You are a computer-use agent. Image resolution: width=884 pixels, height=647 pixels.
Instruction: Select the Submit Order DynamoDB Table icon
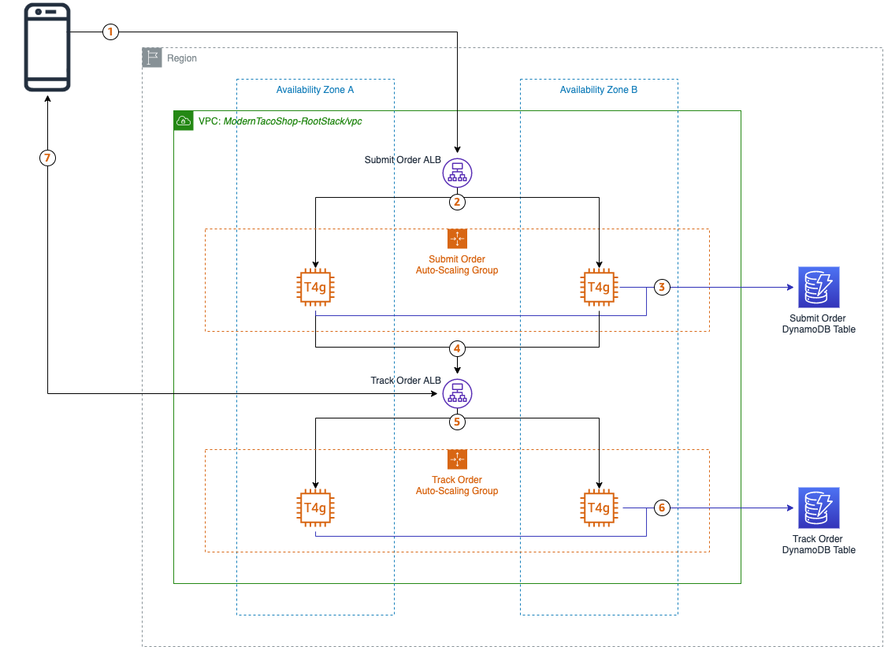[818, 287]
